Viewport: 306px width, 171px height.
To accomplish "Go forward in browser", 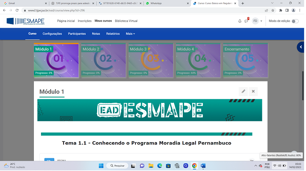I will coord(11,10).
